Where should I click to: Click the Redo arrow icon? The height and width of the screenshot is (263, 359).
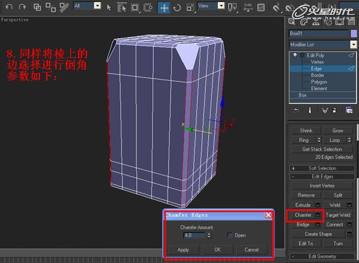coord(23,7)
